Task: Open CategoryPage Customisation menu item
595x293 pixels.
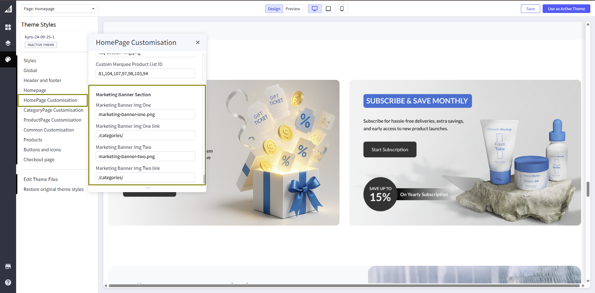Action: coord(53,110)
